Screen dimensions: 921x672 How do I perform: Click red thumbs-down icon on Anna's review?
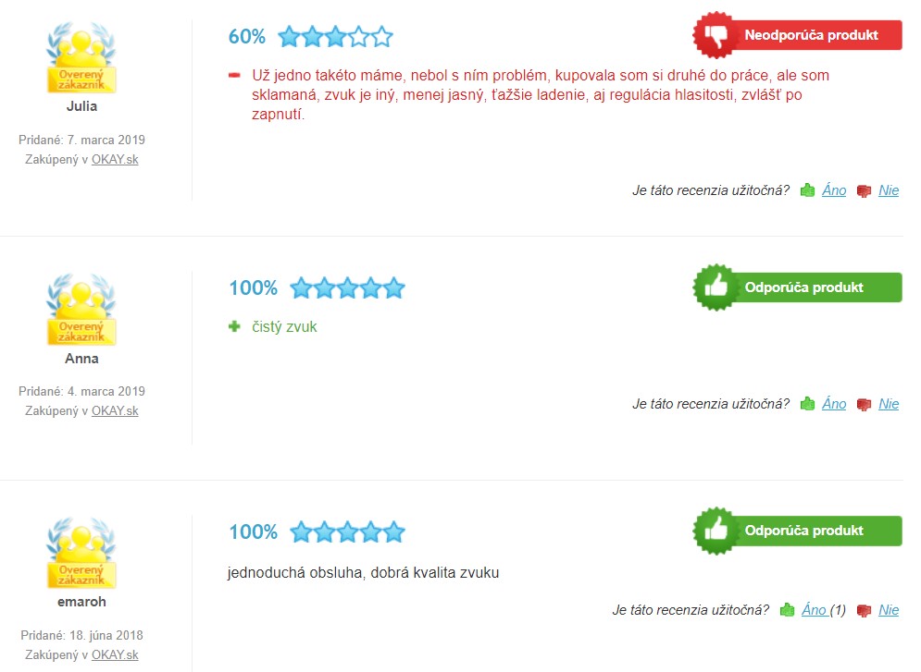click(864, 405)
